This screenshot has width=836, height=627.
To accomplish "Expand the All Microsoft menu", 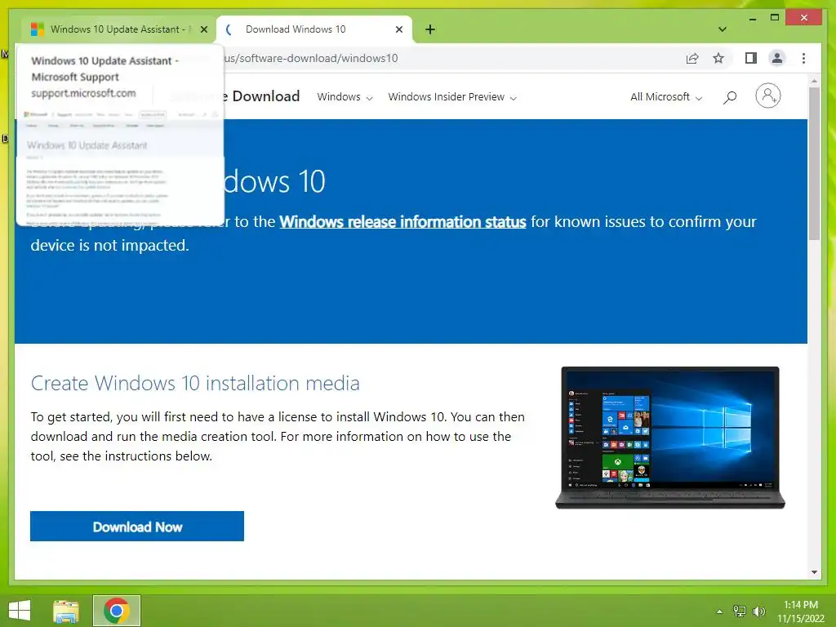I will pyautogui.click(x=666, y=97).
